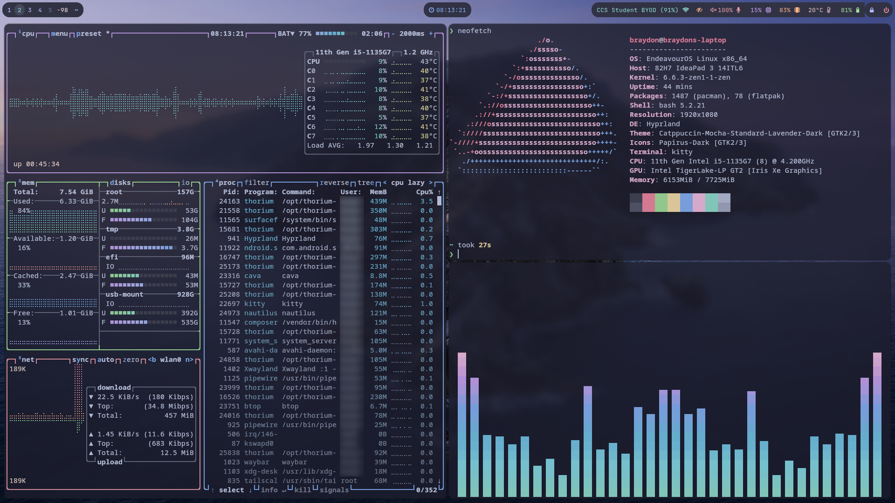Toggle reverse sorting in proc box
This screenshot has height=503, width=895.
[334, 183]
